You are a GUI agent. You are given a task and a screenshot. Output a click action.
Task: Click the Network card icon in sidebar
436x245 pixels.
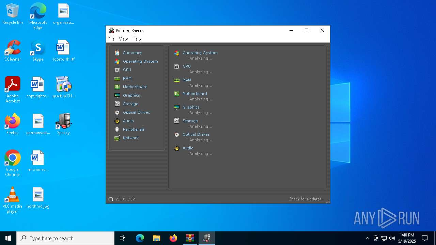[117, 138]
